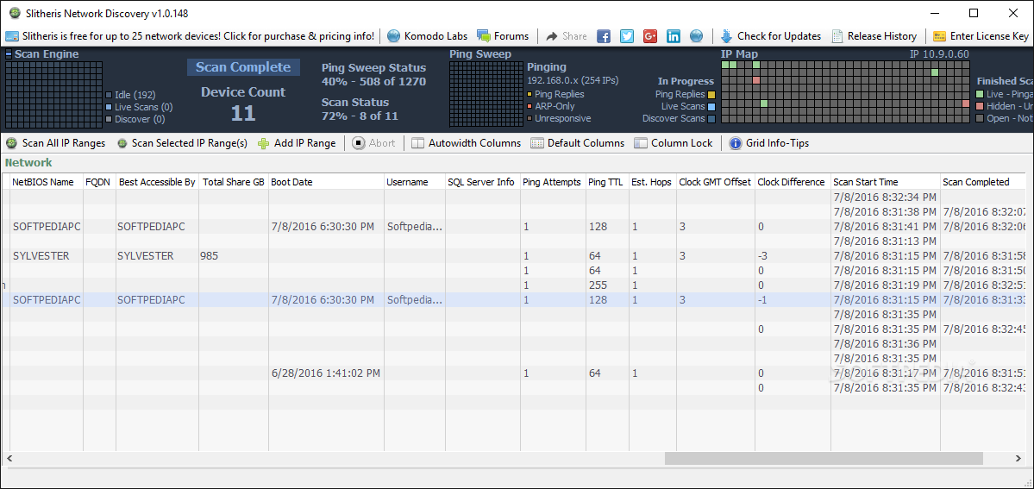The image size is (1034, 489).
Task: Share via the Facebook icon
Action: 604,36
